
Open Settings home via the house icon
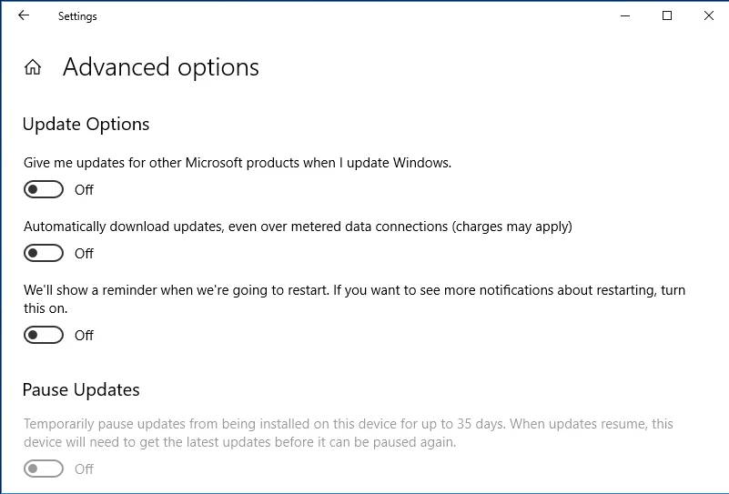(x=33, y=67)
